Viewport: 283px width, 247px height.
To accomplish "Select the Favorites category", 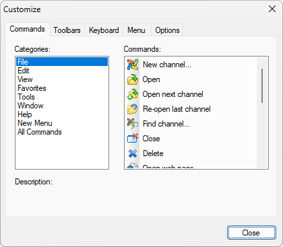I will 62,88.
